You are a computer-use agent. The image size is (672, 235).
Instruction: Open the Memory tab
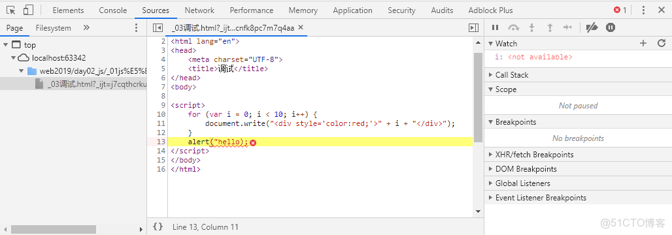303,10
